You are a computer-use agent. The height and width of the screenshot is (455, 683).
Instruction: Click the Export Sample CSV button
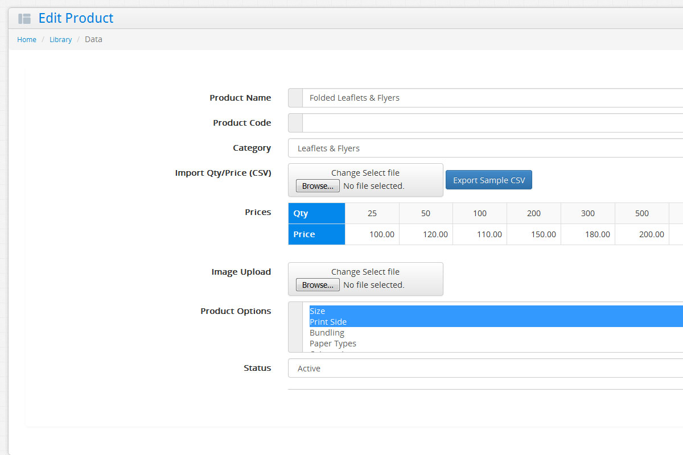[488, 180]
